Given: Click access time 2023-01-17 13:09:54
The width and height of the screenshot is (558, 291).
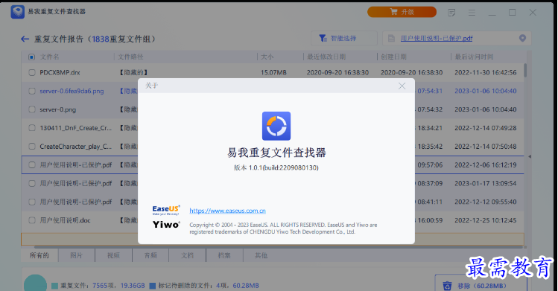Looking at the screenshot, I should pos(486,183).
